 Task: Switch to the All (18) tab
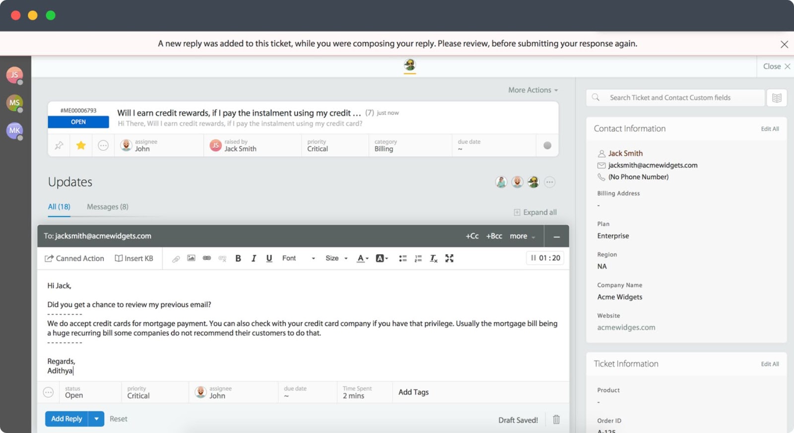coord(59,207)
